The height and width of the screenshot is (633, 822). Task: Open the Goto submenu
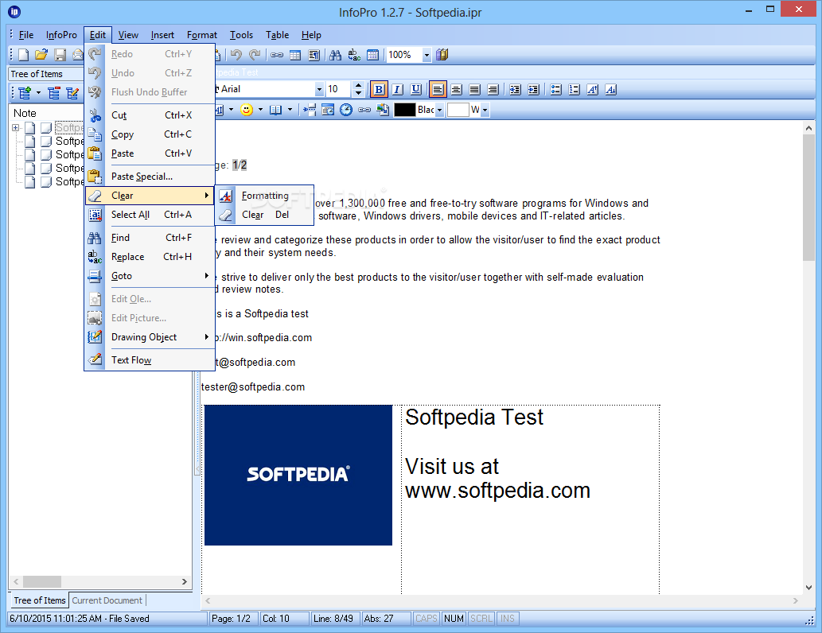pyautogui.click(x=150, y=276)
